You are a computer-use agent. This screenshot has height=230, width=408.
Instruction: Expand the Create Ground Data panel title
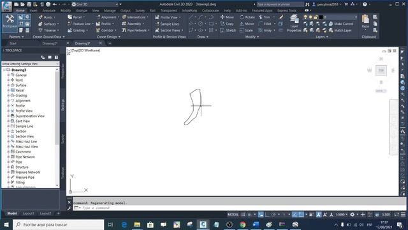[x=48, y=37]
